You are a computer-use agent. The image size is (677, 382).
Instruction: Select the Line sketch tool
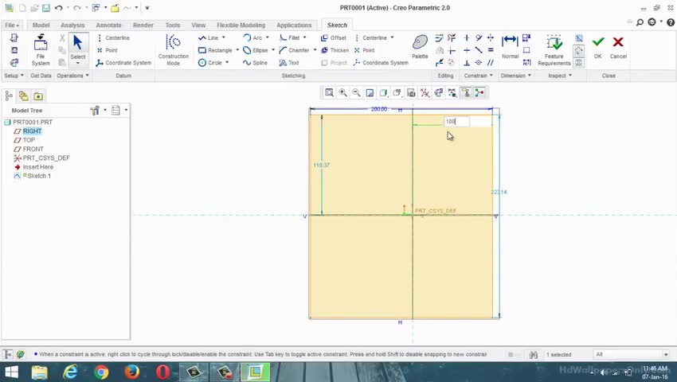point(208,38)
